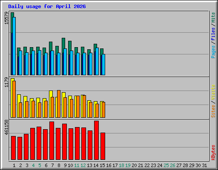218x170 pixels.
Task: Click the day 15 orange sites bar
Action: 103,110
